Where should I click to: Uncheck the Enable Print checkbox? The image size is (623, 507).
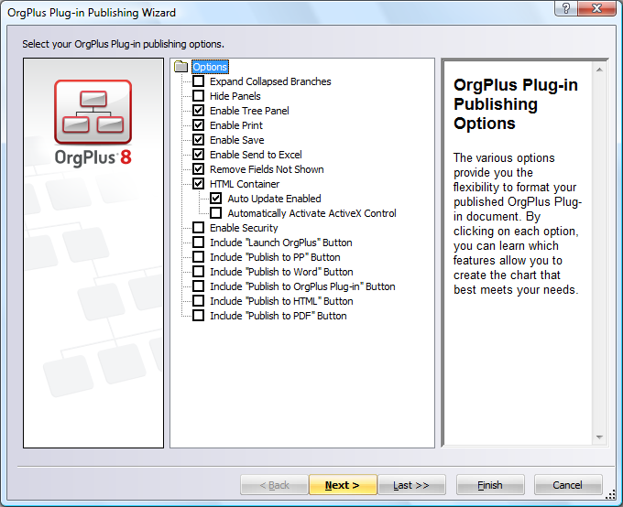[x=198, y=125]
